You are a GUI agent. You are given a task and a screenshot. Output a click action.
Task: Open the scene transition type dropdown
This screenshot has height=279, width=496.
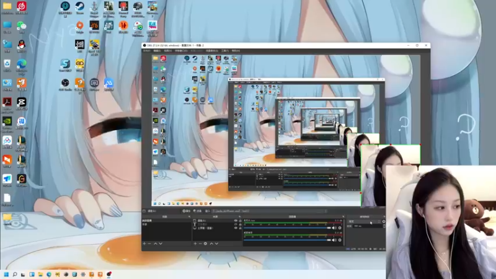tap(364, 221)
